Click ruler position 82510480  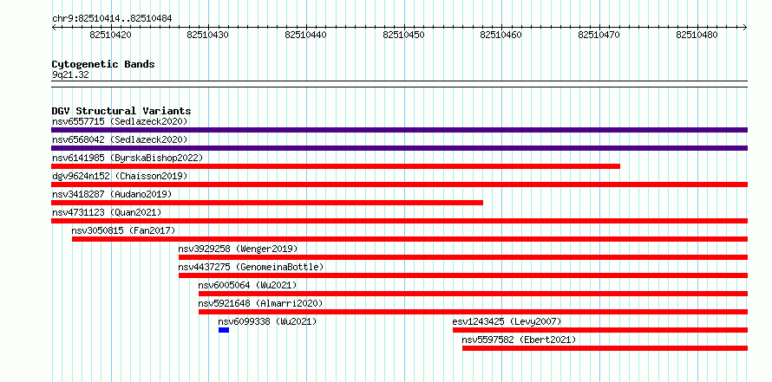tap(697, 35)
